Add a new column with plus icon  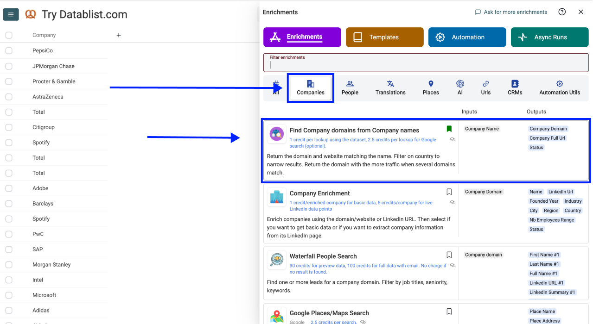tap(119, 35)
